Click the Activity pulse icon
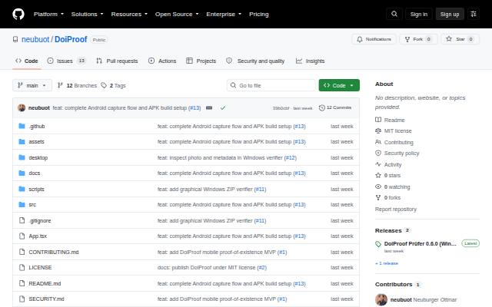The height and width of the screenshot is (307, 492). pos(378,164)
